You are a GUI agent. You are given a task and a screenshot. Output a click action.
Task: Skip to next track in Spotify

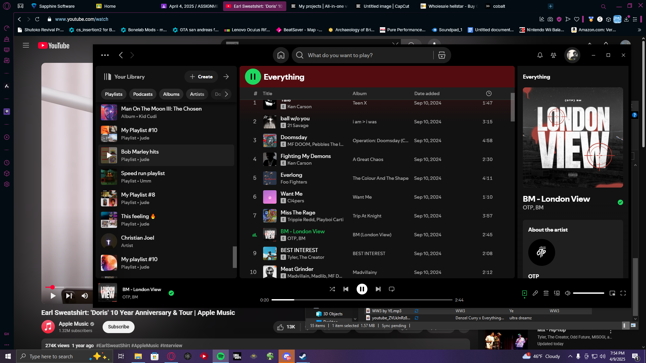(378, 289)
